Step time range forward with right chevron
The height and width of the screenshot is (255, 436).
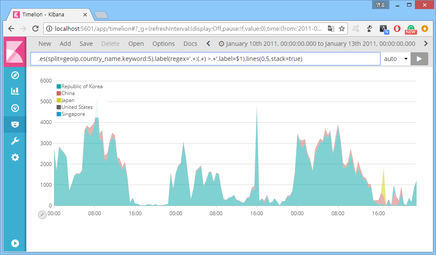coord(426,43)
